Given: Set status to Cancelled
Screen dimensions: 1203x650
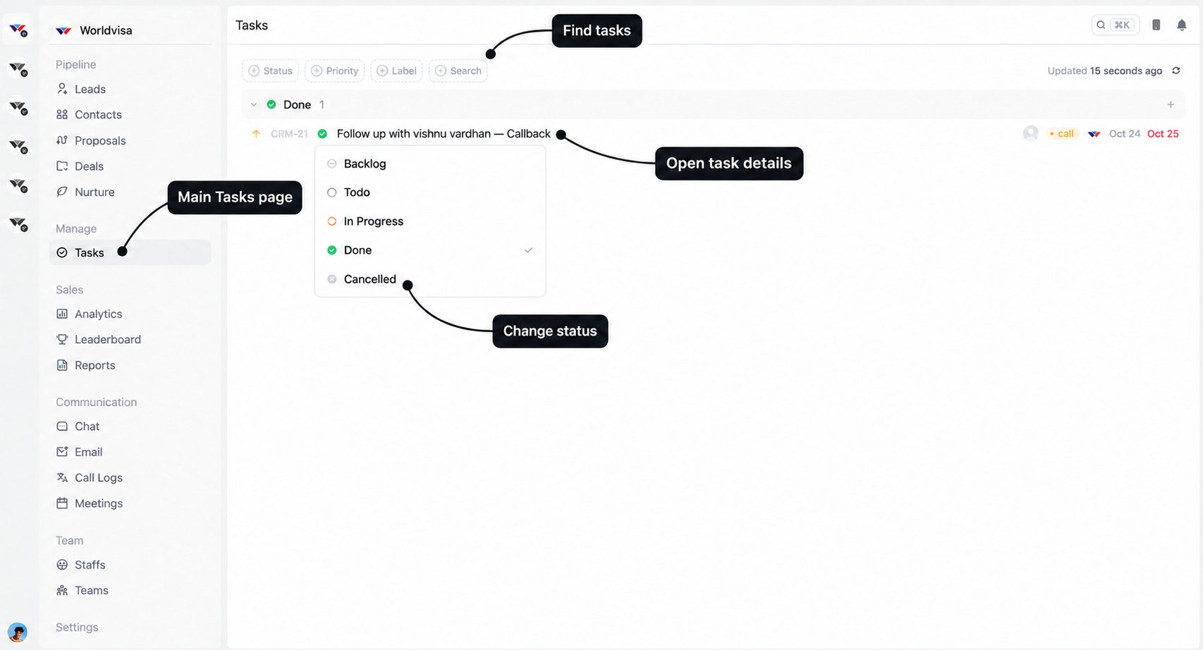Looking at the screenshot, I should pyautogui.click(x=430, y=279).
